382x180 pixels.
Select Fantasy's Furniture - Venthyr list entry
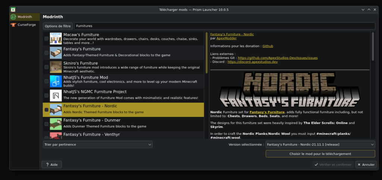coord(123,135)
